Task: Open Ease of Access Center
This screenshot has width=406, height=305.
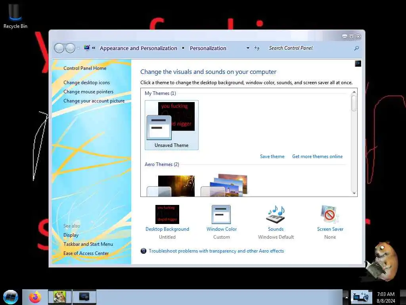Action: click(86, 253)
